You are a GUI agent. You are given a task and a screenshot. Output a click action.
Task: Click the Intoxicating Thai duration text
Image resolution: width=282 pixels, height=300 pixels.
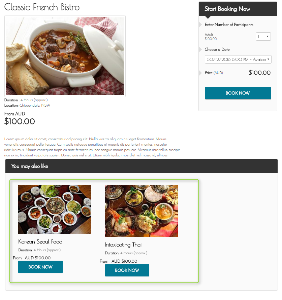pos(126,253)
